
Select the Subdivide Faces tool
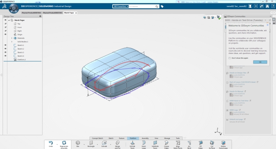155,142
